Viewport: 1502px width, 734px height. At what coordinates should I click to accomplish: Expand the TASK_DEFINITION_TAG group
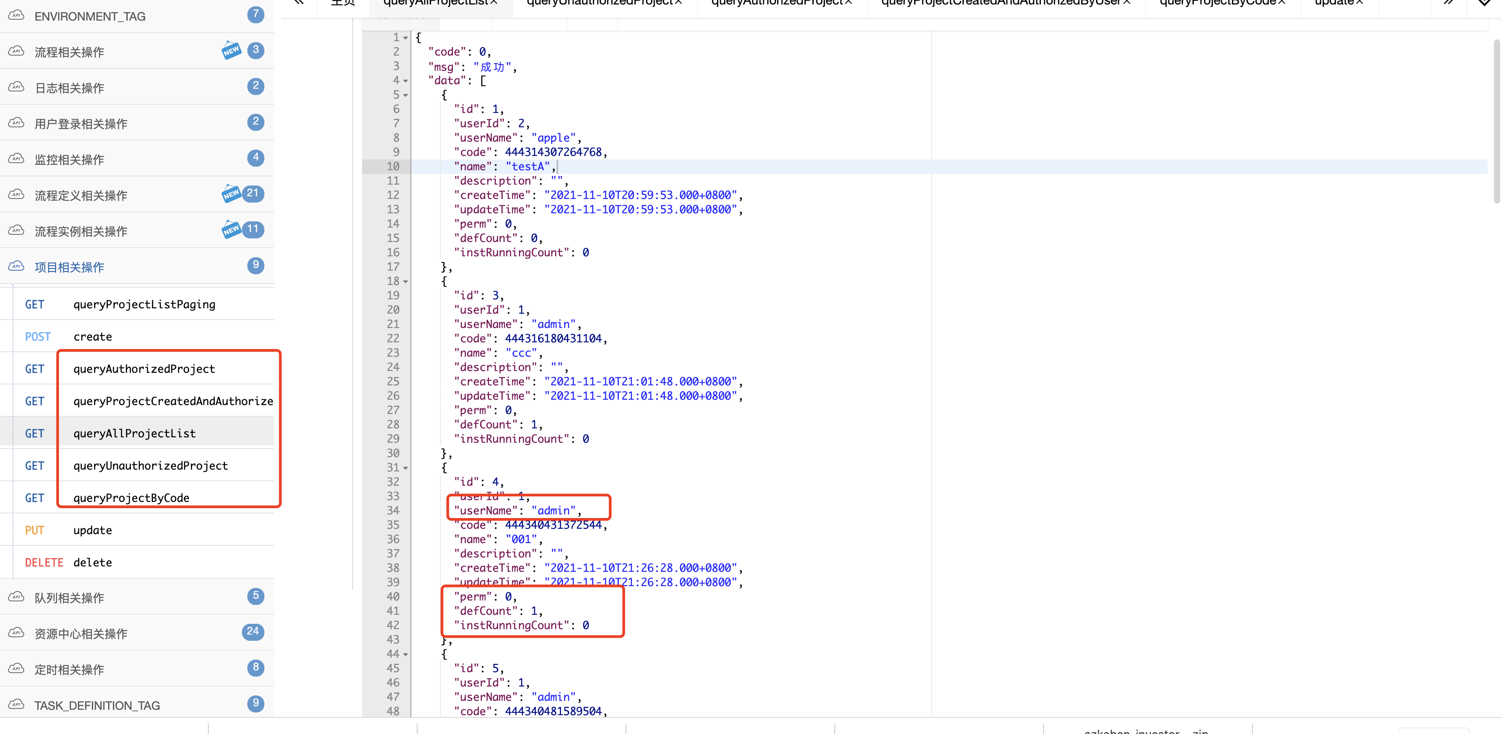point(97,705)
